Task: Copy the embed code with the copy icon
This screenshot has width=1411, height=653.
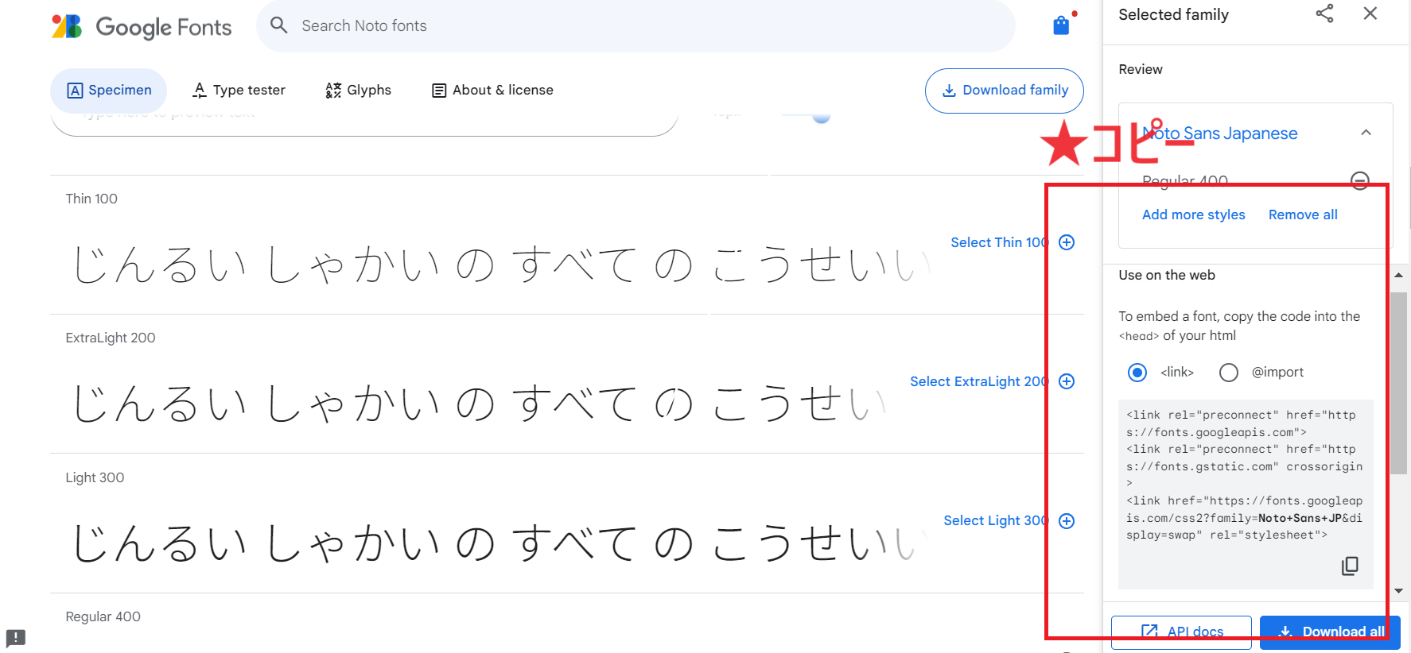Action: (x=1350, y=566)
